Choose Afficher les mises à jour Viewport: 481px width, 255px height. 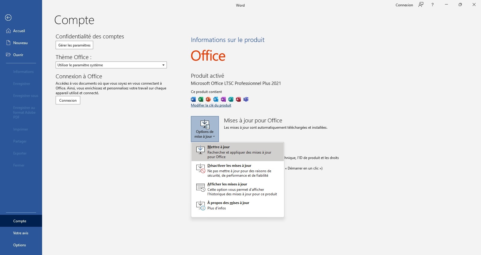click(237, 189)
